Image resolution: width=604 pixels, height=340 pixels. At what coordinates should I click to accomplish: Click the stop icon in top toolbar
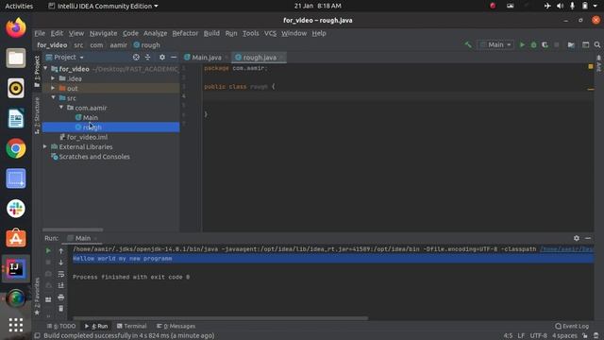point(556,44)
